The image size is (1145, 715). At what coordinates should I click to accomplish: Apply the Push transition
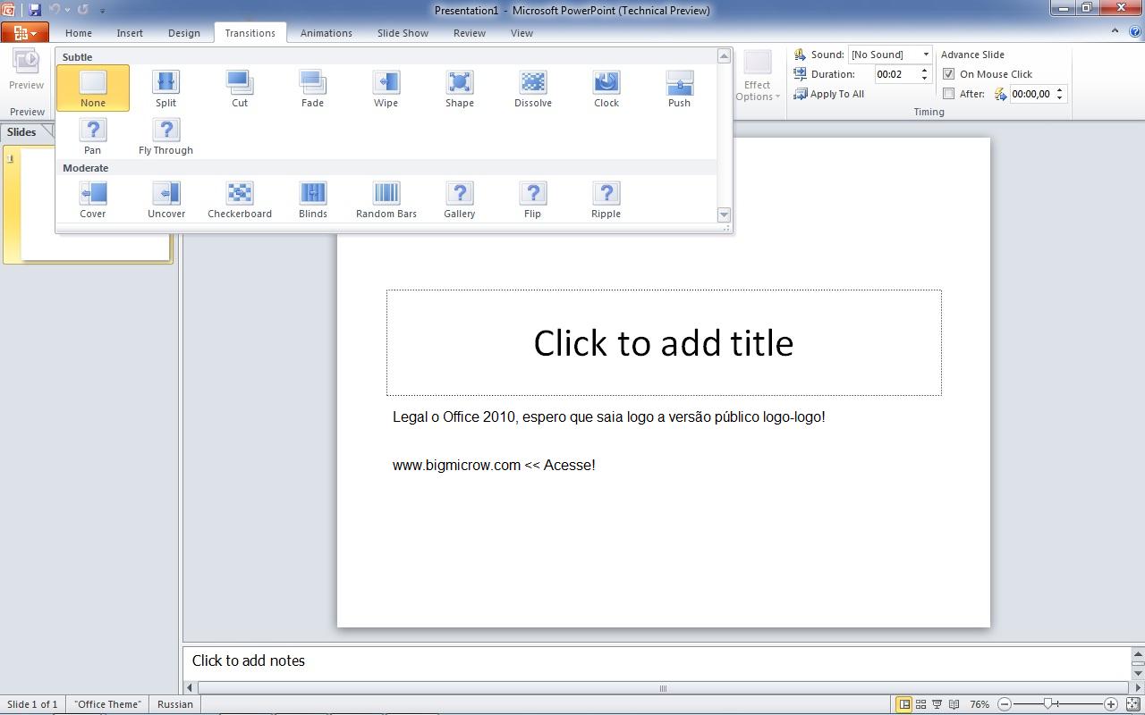point(680,88)
